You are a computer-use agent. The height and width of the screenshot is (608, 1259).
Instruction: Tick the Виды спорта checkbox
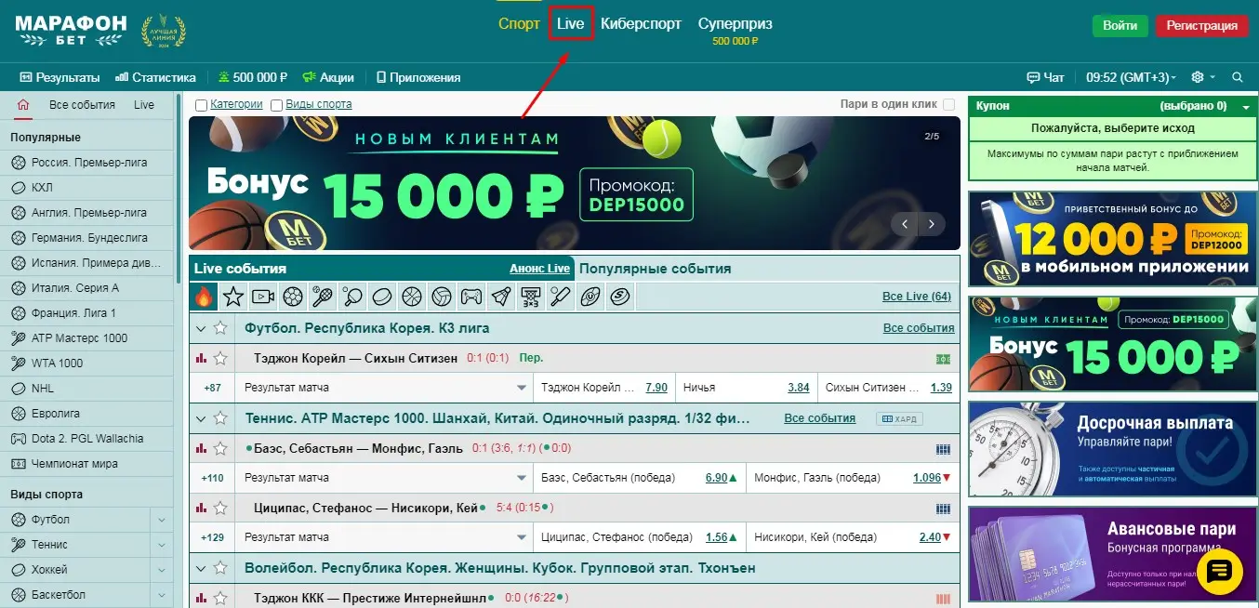coord(276,105)
